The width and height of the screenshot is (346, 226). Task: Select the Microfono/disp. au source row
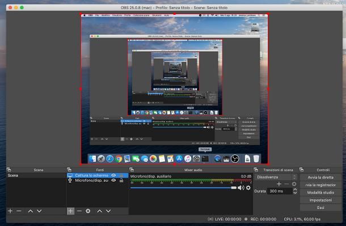98,181
